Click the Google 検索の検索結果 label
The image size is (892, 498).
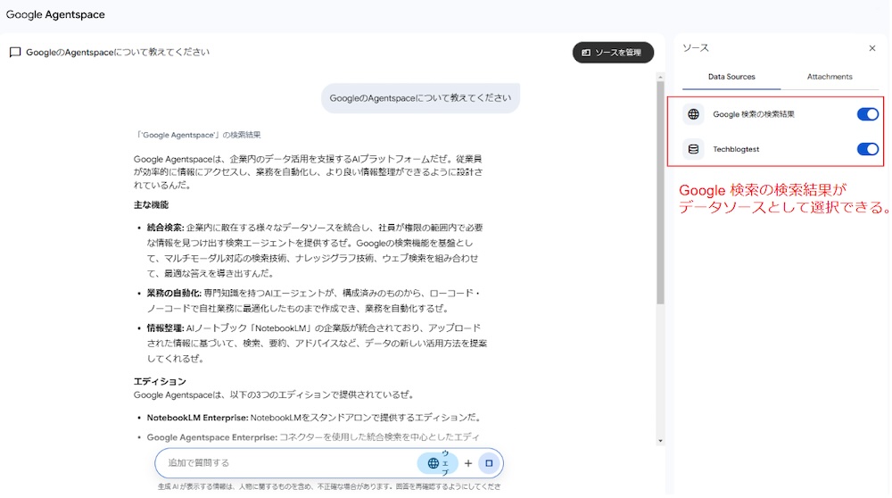coord(753,114)
